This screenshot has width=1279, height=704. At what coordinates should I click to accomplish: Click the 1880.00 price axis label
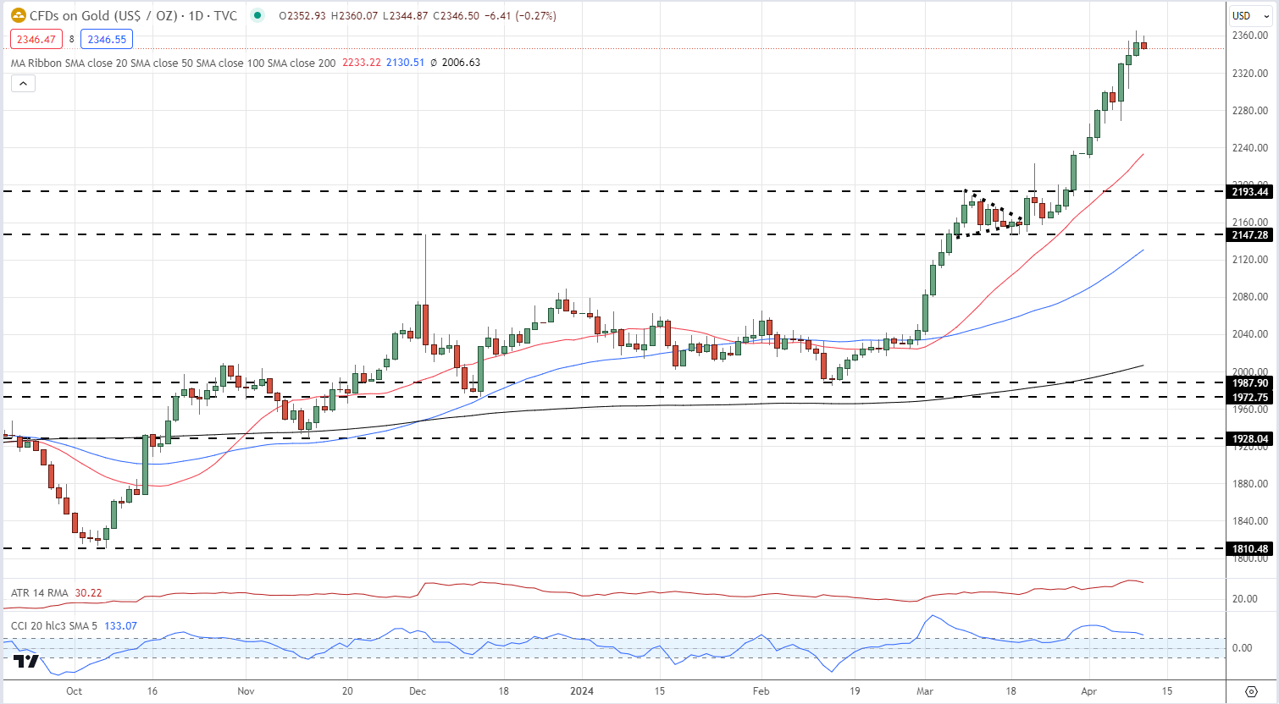(1250, 484)
